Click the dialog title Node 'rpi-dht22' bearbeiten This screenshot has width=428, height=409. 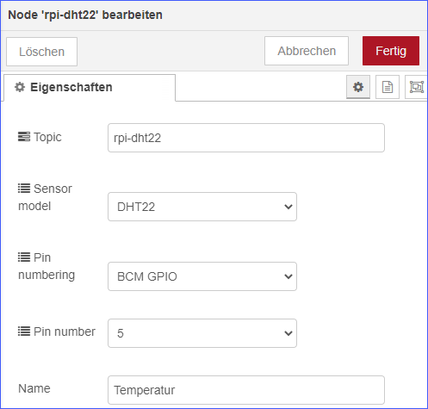coord(85,15)
